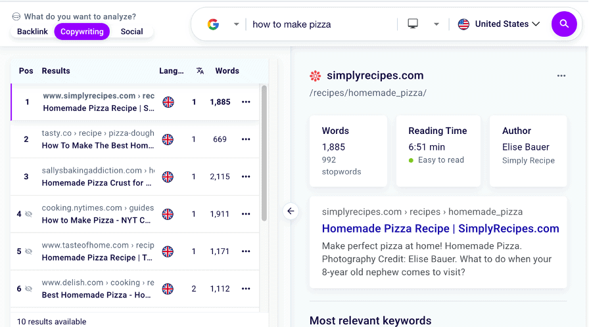The image size is (589, 327).
Task: Click the Author name 'Elise Bauer'
Action: click(x=525, y=147)
